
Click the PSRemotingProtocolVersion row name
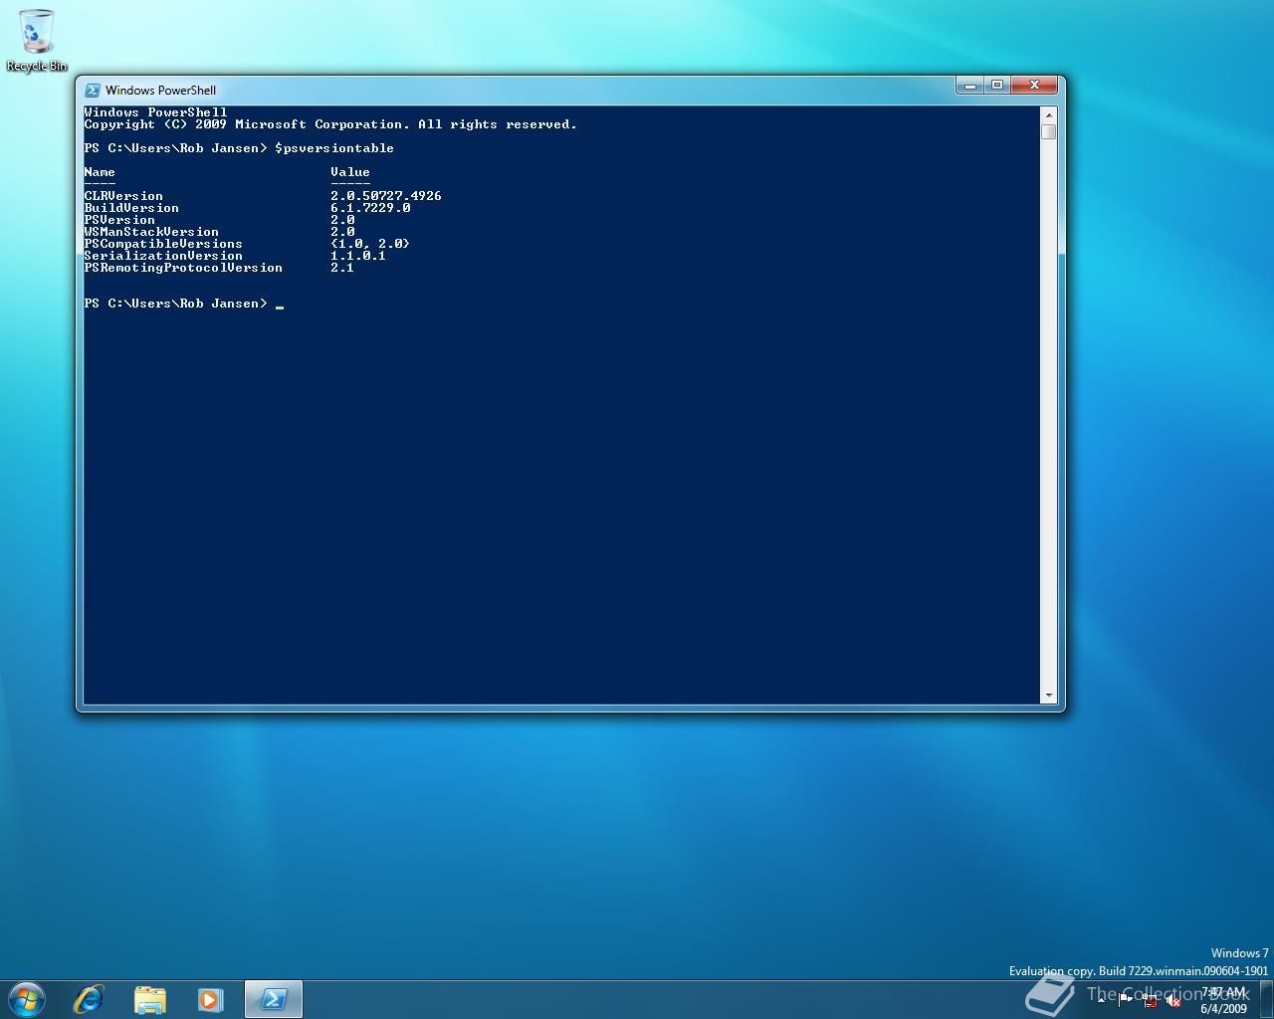183,268
